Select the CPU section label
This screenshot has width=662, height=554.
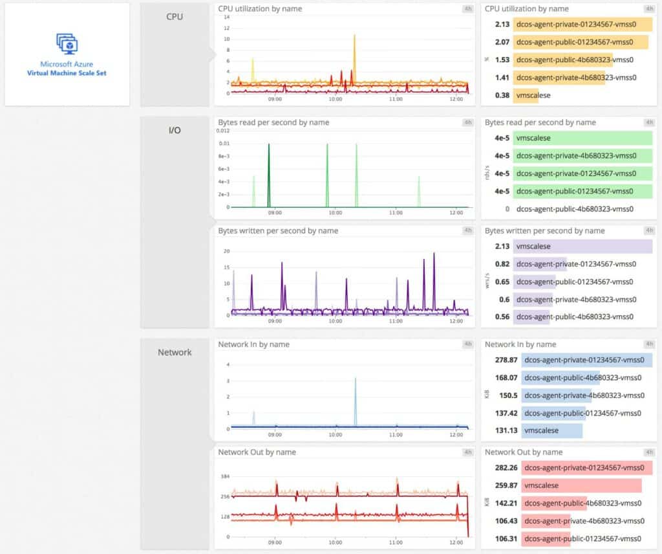pos(175,16)
